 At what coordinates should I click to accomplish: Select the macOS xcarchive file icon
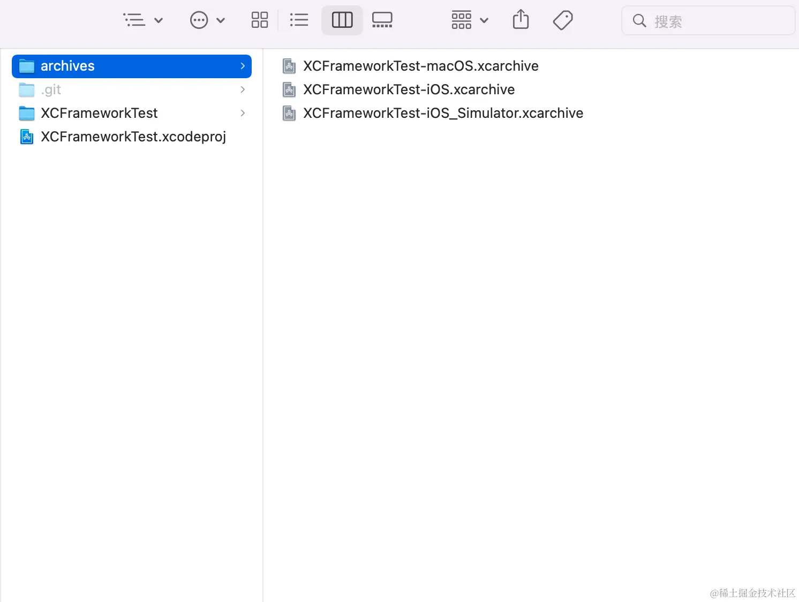pos(289,66)
